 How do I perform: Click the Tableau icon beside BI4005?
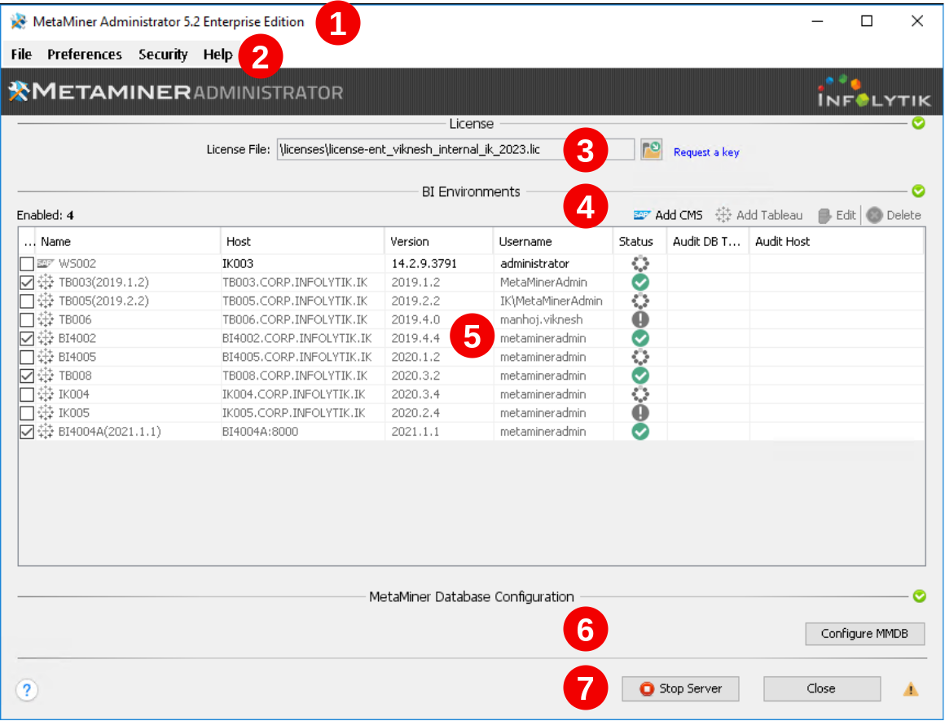[46, 357]
